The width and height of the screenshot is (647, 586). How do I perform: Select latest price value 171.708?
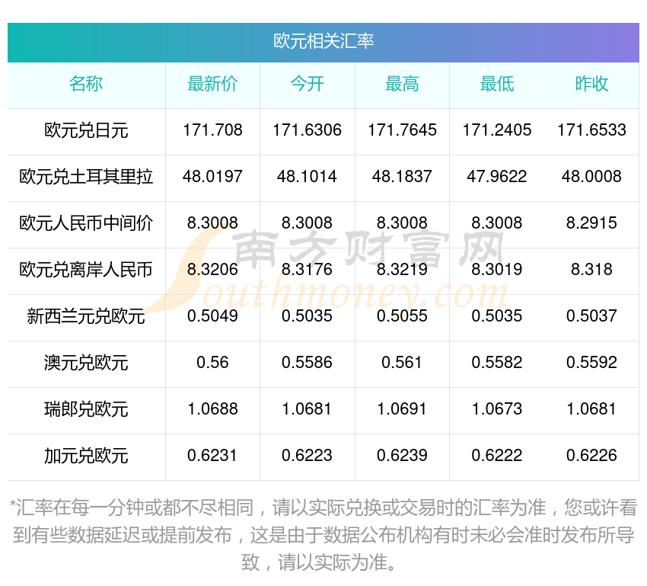coord(212,130)
